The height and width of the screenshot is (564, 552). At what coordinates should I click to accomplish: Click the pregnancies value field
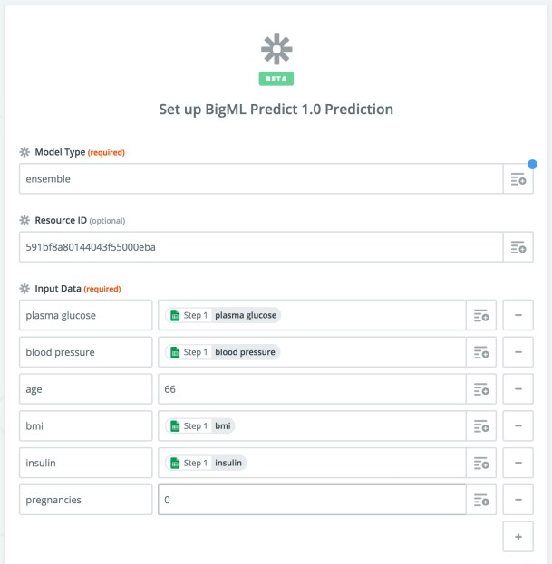click(x=313, y=500)
